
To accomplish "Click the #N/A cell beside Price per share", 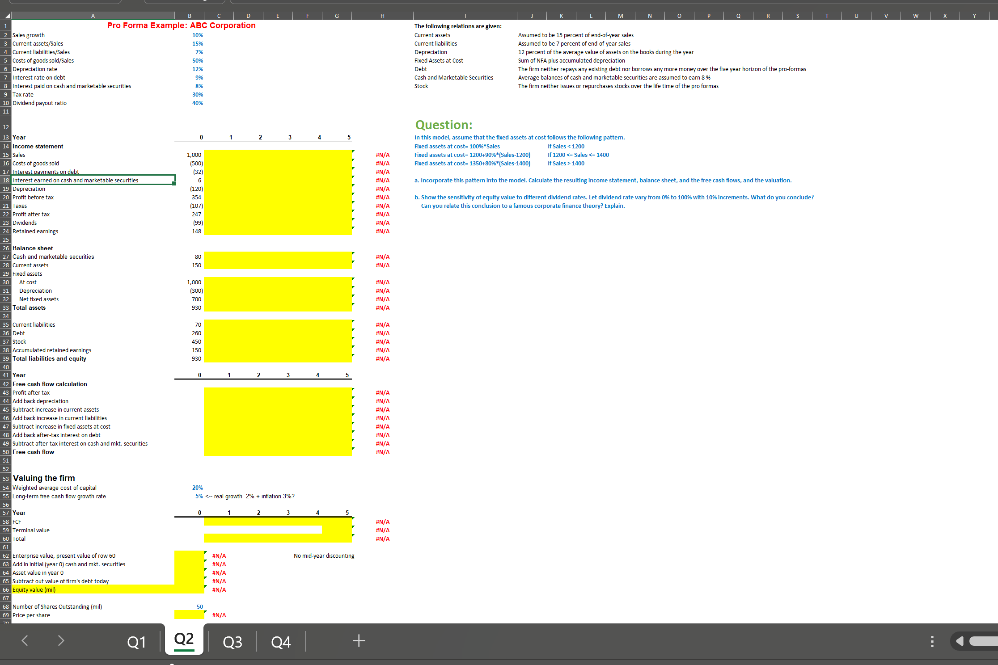I will tap(219, 615).
